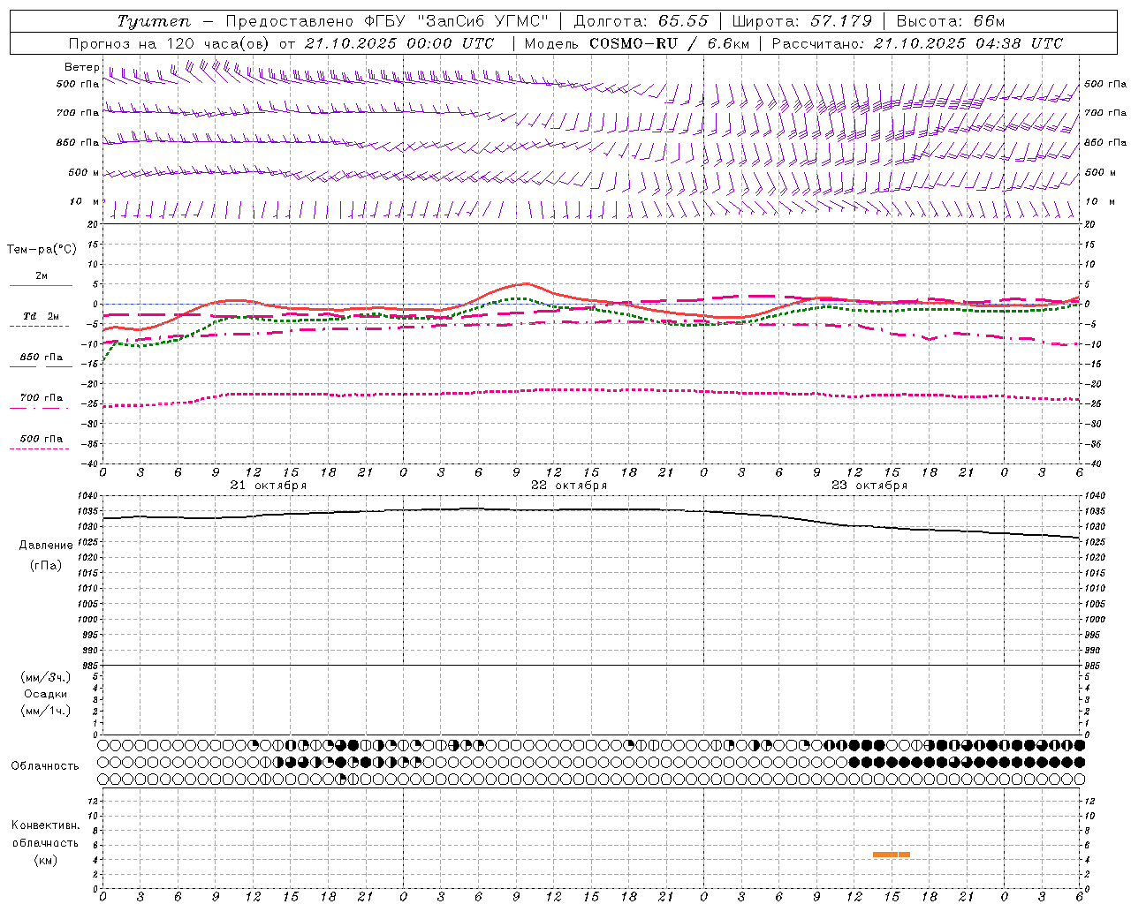Select the 'Предоставлено ФГБУ "ЗапСиб УГМС"' provider text
The height and width of the screenshot is (904, 1131).
click(x=387, y=21)
